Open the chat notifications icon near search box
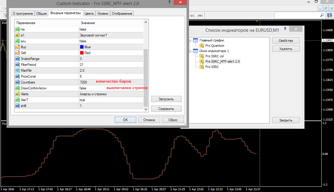 click(330, 15)
